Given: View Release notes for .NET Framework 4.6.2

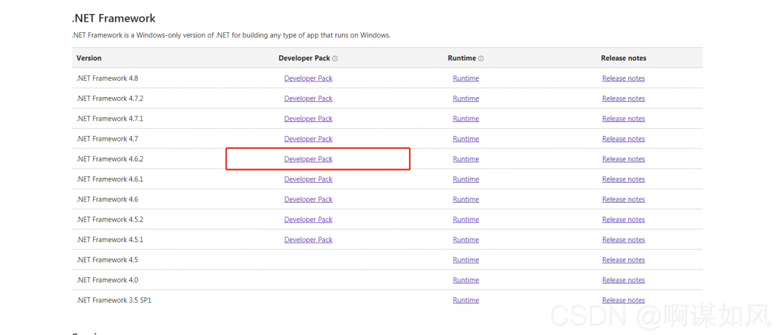Looking at the screenshot, I should [624, 159].
